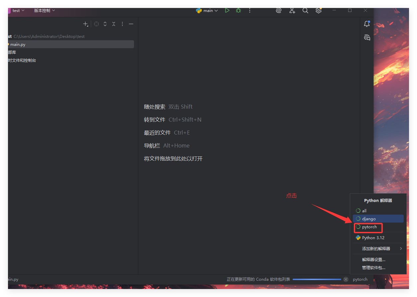Click the main.py breadcrumb in status bar
Screen dimensions: 417x297
click(13, 279)
